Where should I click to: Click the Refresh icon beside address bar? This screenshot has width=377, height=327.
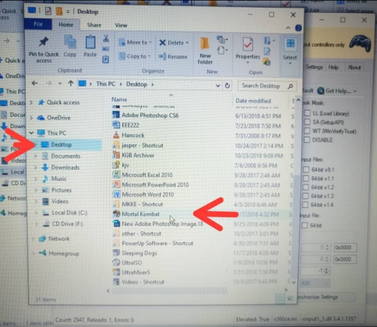227,86
